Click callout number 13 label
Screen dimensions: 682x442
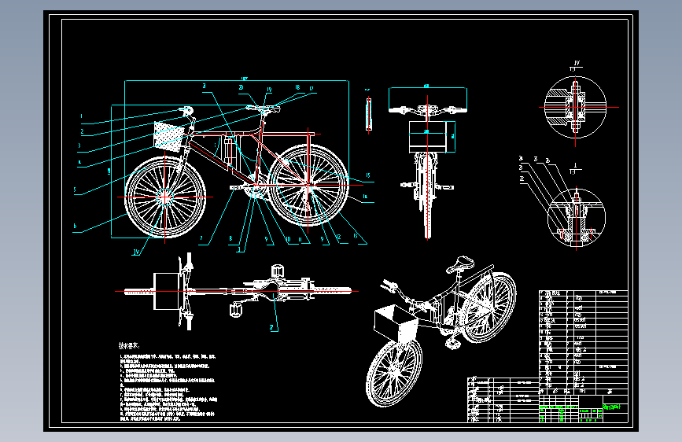point(356,236)
